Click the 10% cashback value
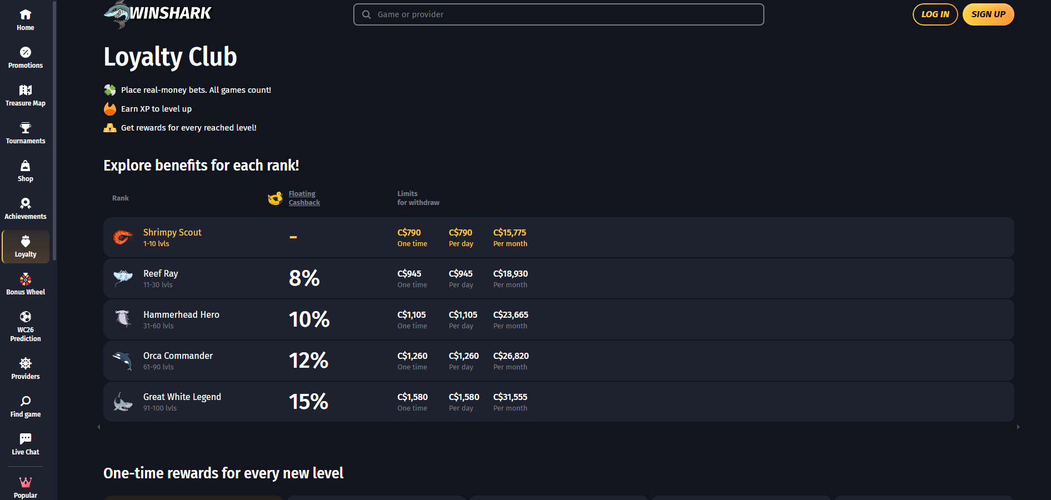Screen dimensions: 1051x500 [309, 319]
